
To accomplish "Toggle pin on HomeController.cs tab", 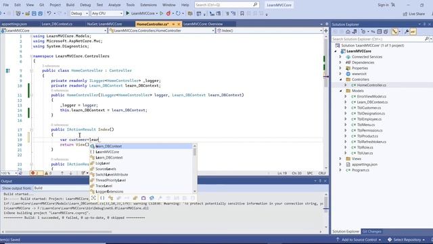I will point(173,24).
